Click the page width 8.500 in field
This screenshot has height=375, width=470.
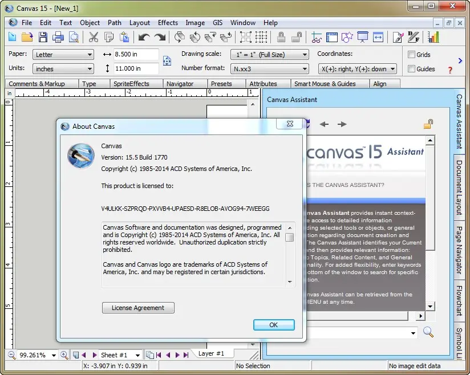(x=136, y=54)
